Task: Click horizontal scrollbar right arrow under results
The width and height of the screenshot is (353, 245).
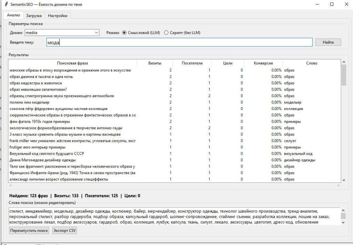Action: coord(339,185)
